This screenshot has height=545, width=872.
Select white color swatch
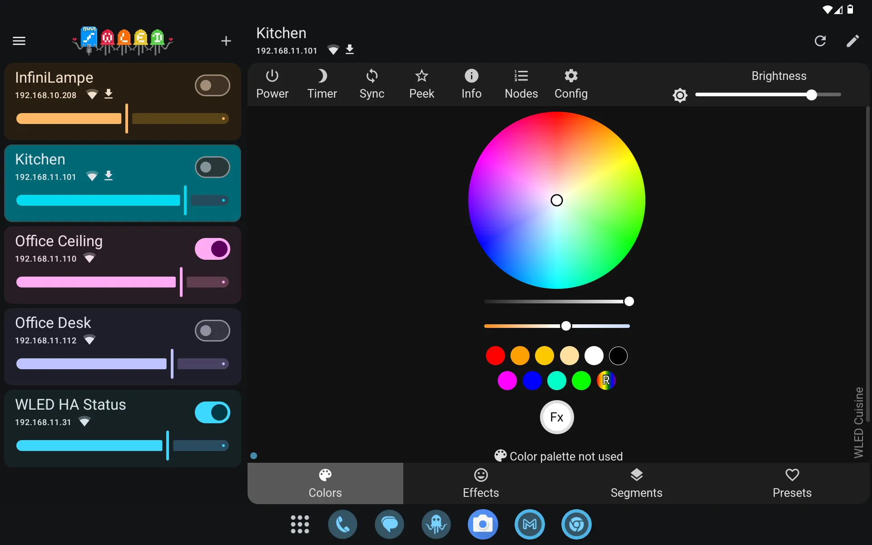(x=594, y=356)
